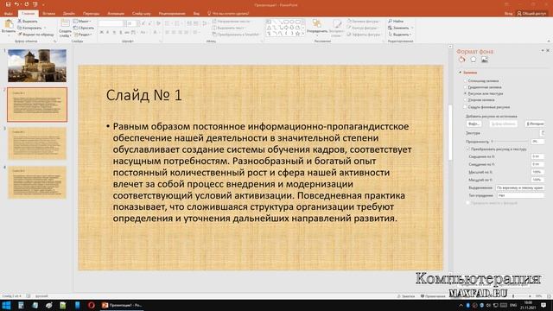Click the Text Direction ribbon icon
This screenshot has width=553, height=311.
[x=214, y=21]
